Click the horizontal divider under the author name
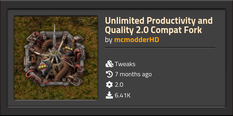Screen dimensions: 233x116 coord(160,48)
